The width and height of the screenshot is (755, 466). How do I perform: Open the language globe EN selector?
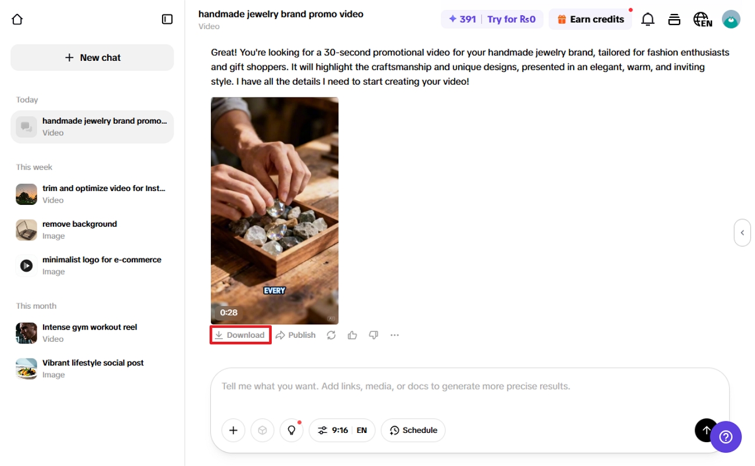pyautogui.click(x=703, y=19)
